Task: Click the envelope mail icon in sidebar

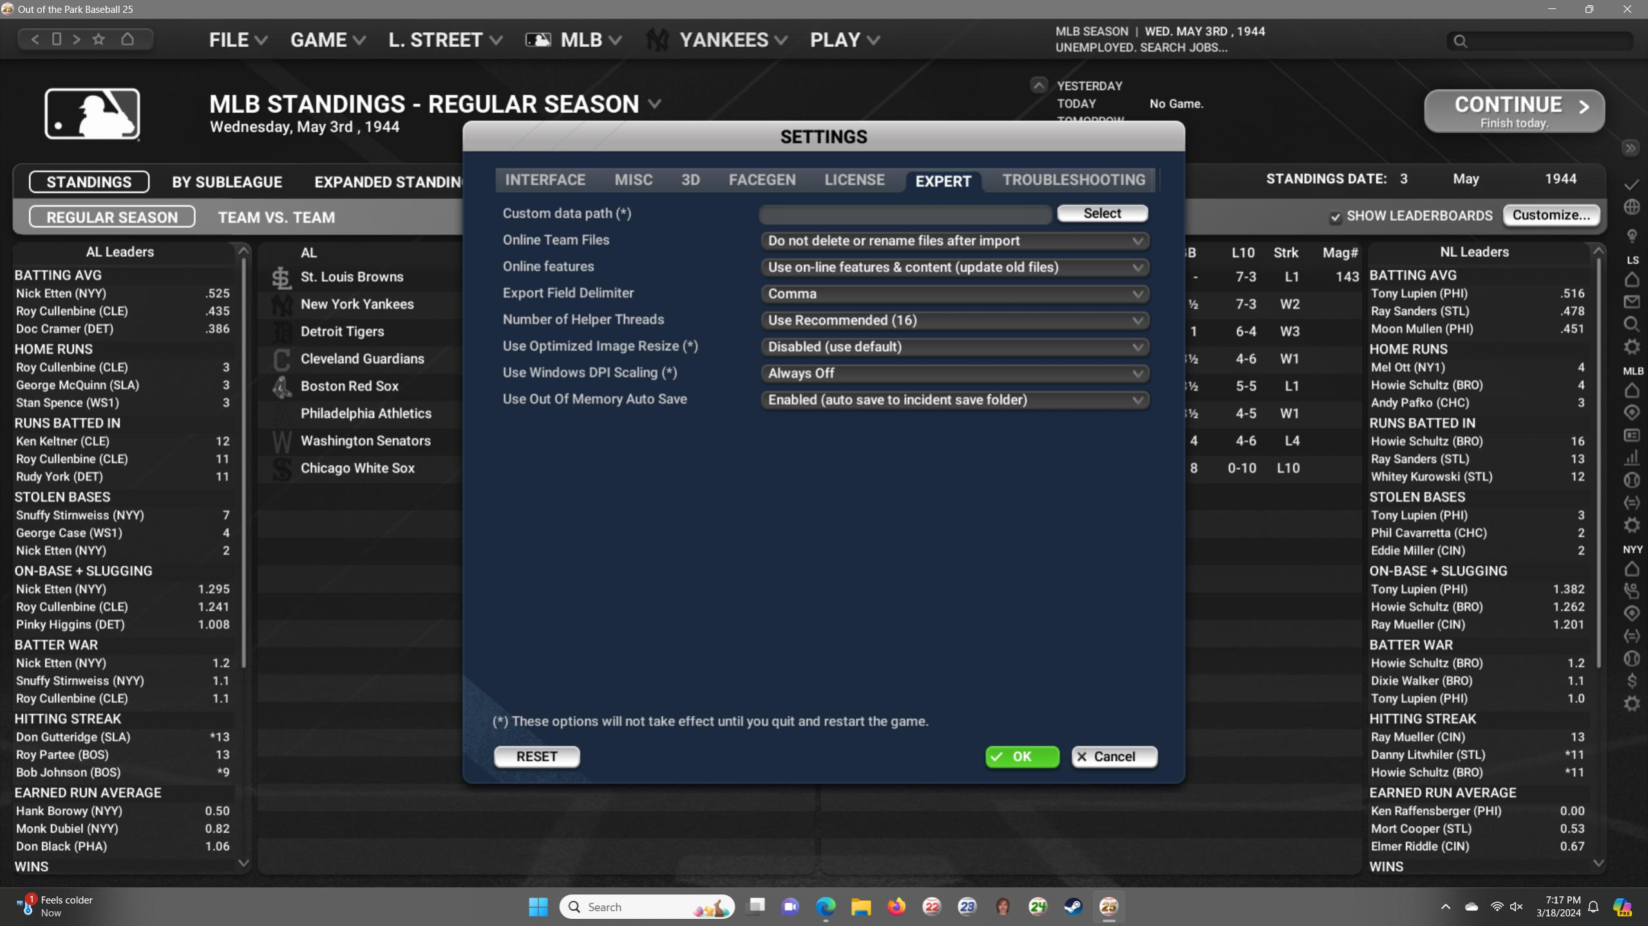Action: pos(1632,302)
